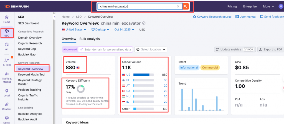The width and height of the screenshot is (284, 124).
Task: Click the Keyword Difficulty donut chart
Action: 81,89
